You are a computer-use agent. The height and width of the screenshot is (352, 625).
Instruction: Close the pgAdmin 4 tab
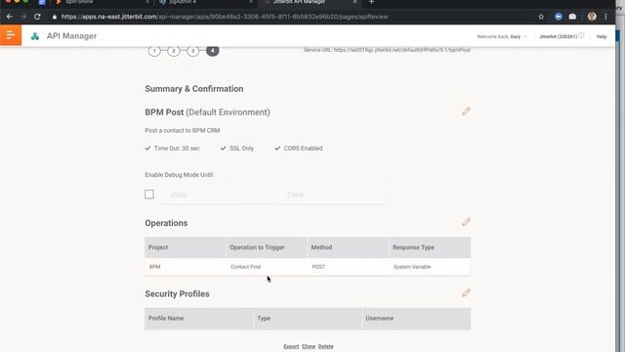[251, 2]
